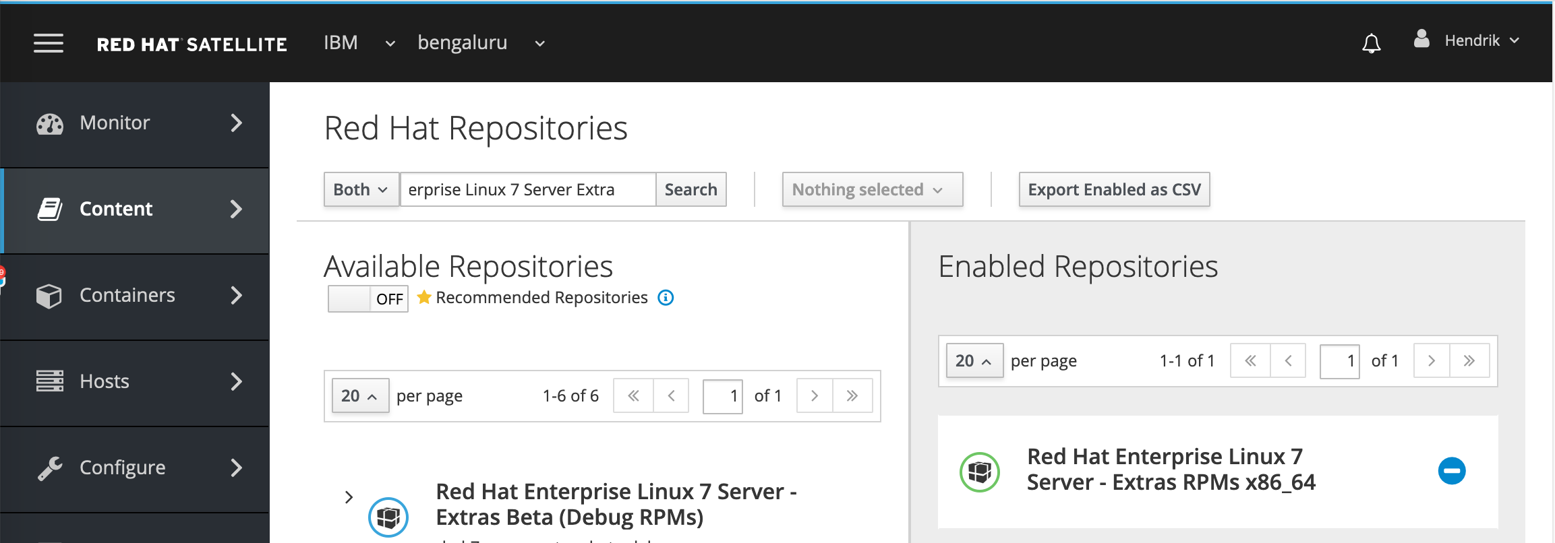Click page number field in Available Repositories
This screenshot has width=1555, height=543.
(x=723, y=396)
